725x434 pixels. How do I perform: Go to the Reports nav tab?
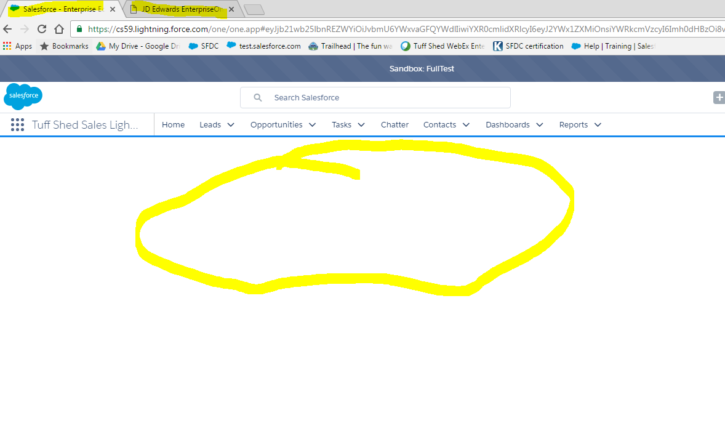pyautogui.click(x=574, y=125)
